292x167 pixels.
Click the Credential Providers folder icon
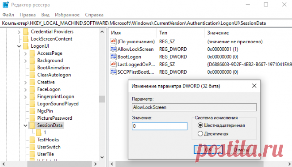coord(26,32)
